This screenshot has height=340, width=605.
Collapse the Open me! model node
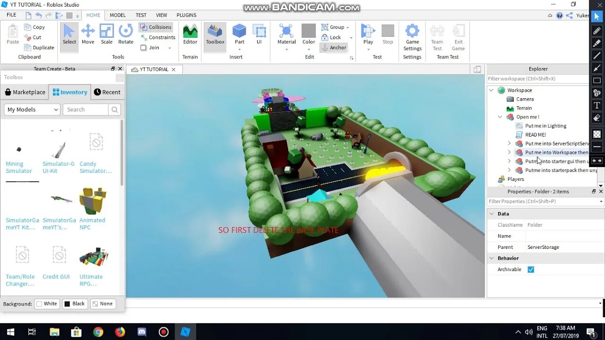[500, 117]
